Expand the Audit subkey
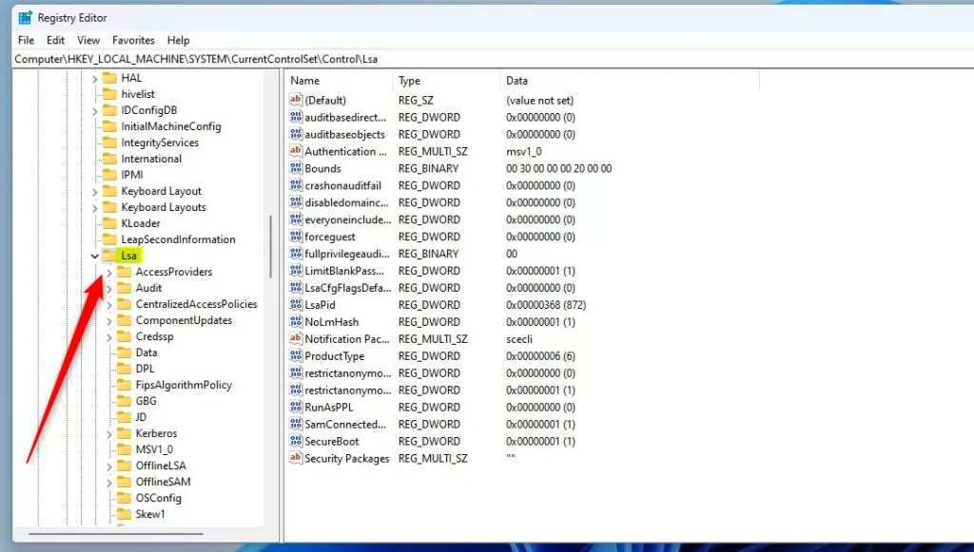Image resolution: width=974 pixels, height=552 pixels. coord(108,289)
